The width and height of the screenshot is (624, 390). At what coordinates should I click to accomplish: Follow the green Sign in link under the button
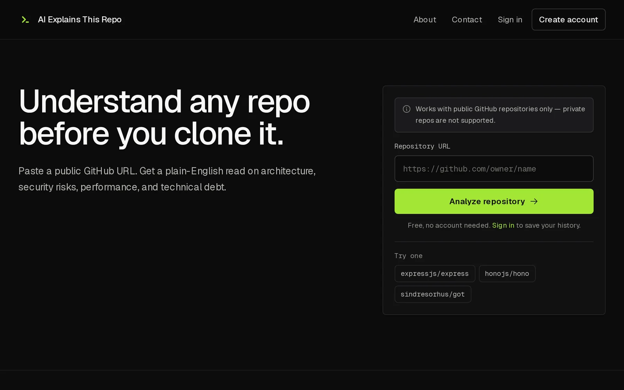click(x=503, y=225)
